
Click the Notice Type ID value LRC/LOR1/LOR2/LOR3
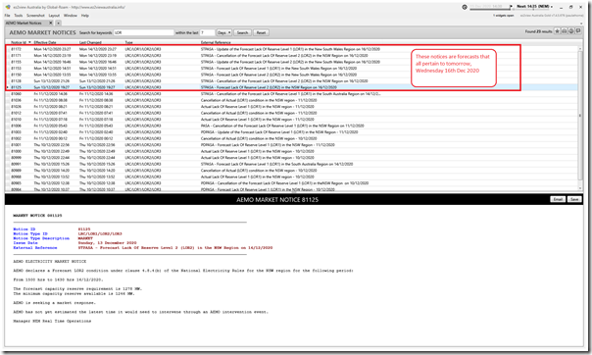click(100, 233)
